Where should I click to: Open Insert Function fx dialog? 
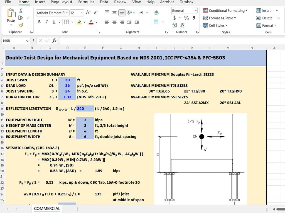[x=54, y=41]
